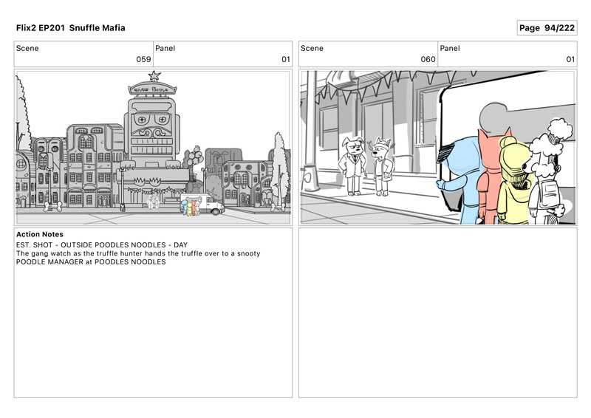Click 'EST. SHOT - OUTSIDE POODLES NOODLES - DAY' line
The height and width of the screenshot is (418, 591).
coord(102,245)
